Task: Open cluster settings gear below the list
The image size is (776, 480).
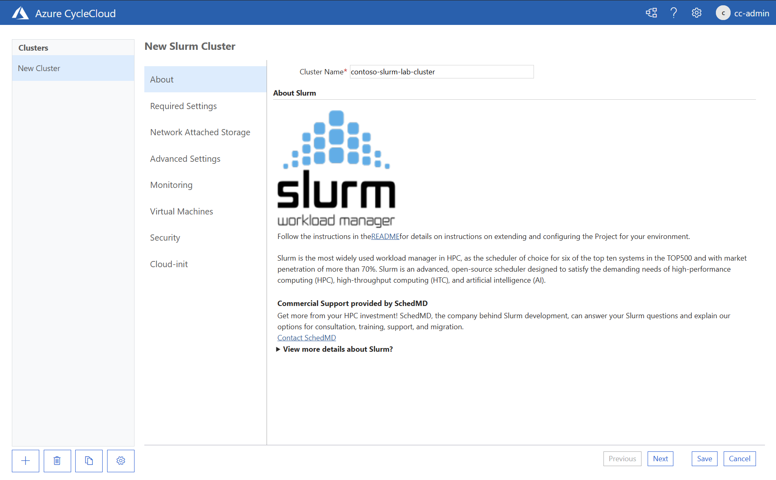Action: click(x=121, y=461)
